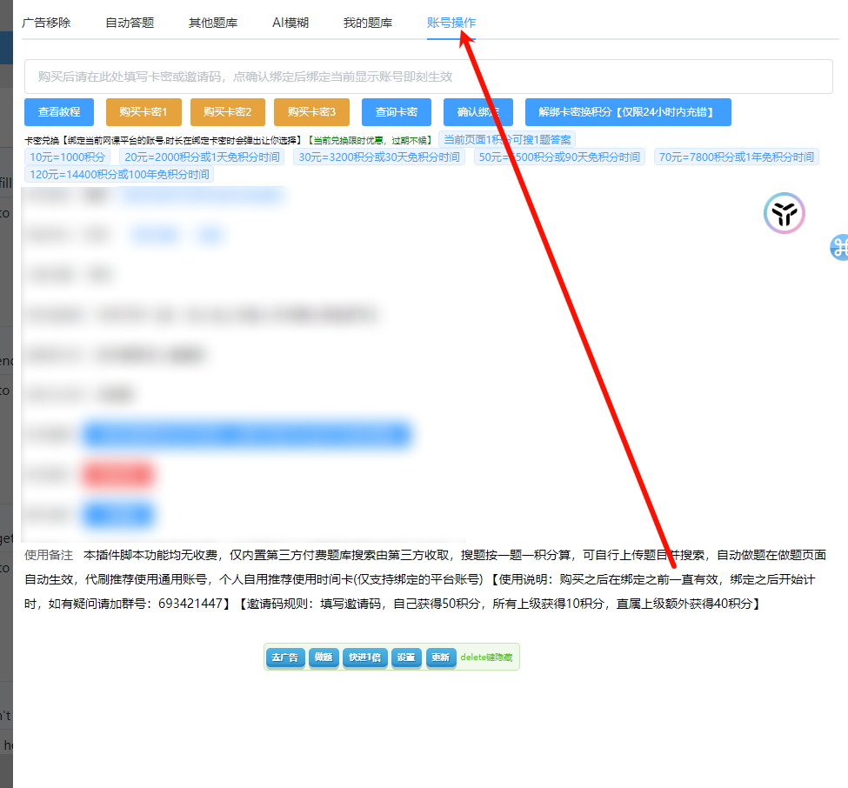
Task: Go to the AI模糊 tab
Action: (x=290, y=23)
